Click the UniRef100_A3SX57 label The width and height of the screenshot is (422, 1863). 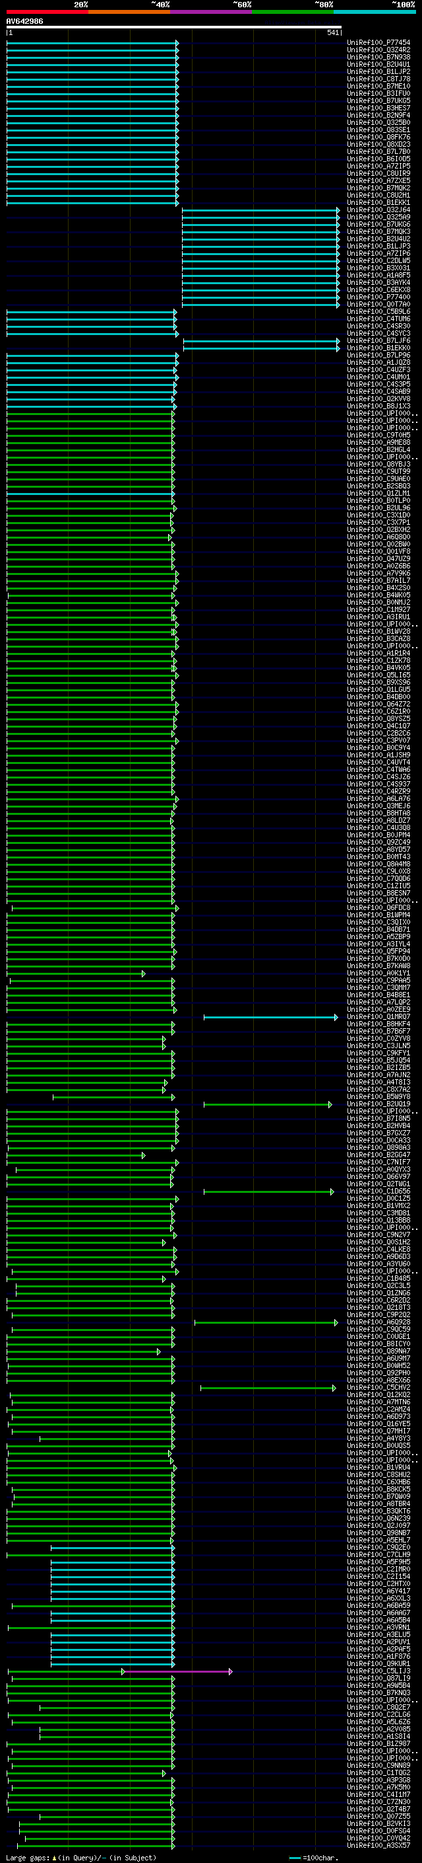378,1846
